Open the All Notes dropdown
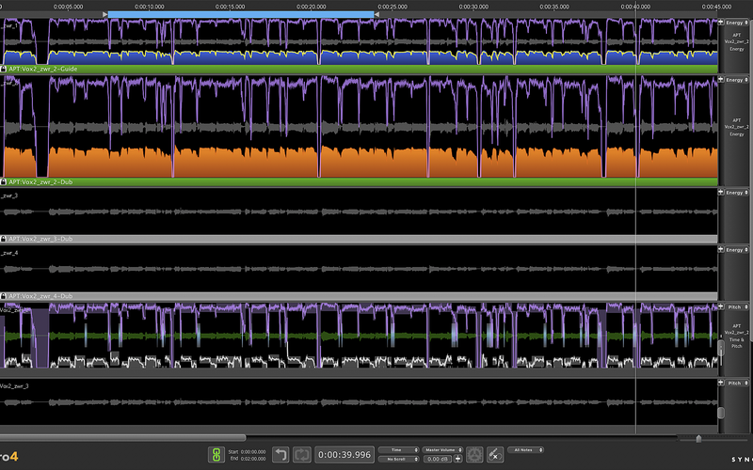This screenshot has height=470, width=753. click(525, 450)
